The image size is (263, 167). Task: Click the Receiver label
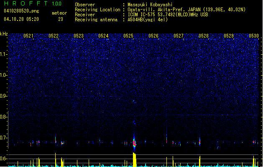(85, 15)
